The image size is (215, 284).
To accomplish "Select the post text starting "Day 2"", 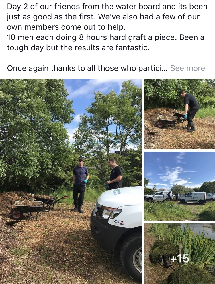I will click(x=107, y=27).
